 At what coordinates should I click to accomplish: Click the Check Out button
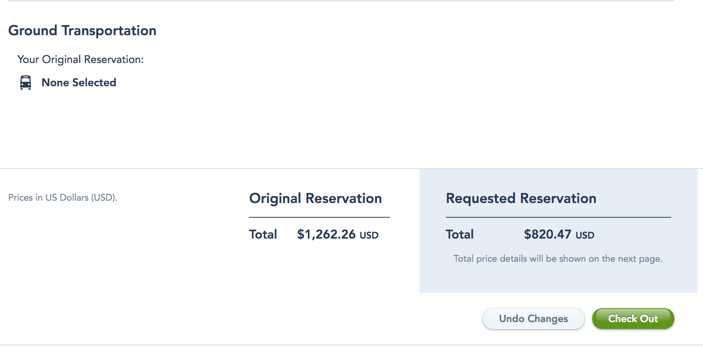coord(633,319)
